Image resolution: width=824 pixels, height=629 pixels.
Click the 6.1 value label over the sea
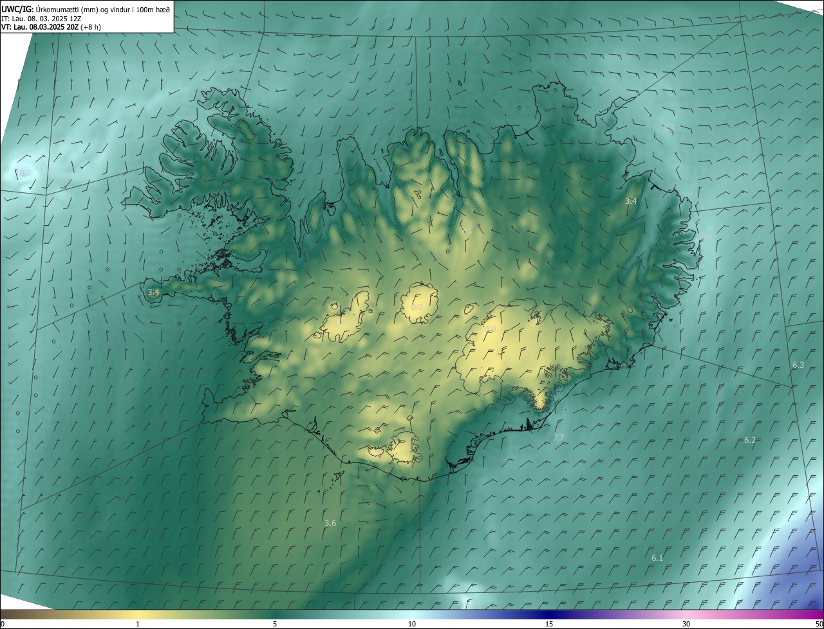pyautogui.click(x=657, y=558)
